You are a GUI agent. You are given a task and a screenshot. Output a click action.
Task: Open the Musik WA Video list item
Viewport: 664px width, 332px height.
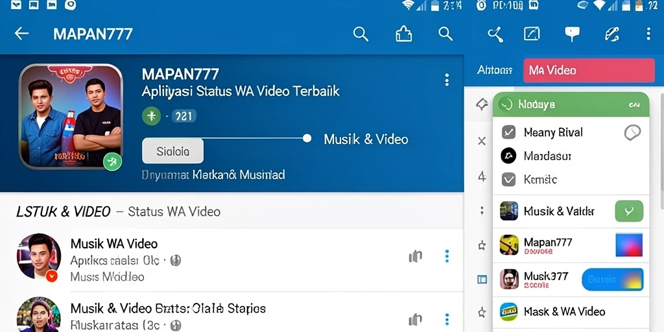(231, 259)
